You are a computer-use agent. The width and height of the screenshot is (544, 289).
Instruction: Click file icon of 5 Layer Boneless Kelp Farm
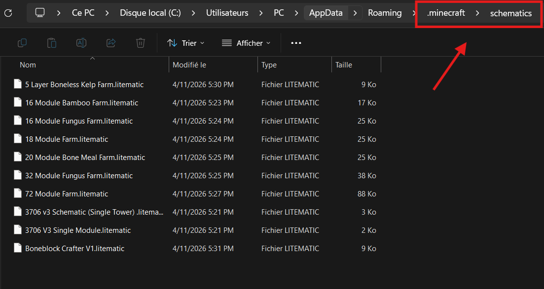(x=18, y=84)
